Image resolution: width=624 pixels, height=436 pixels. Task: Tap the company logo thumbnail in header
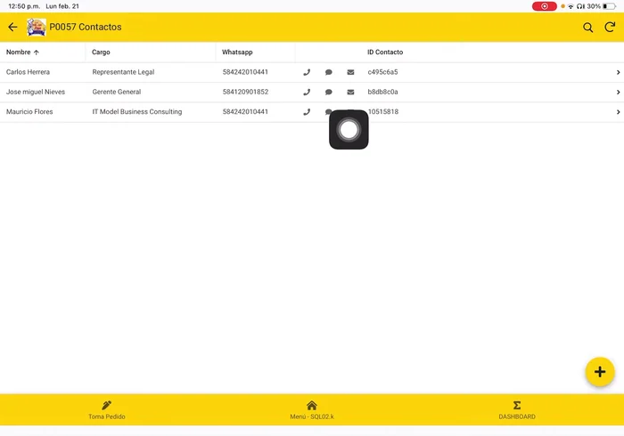tap(37, 27)
